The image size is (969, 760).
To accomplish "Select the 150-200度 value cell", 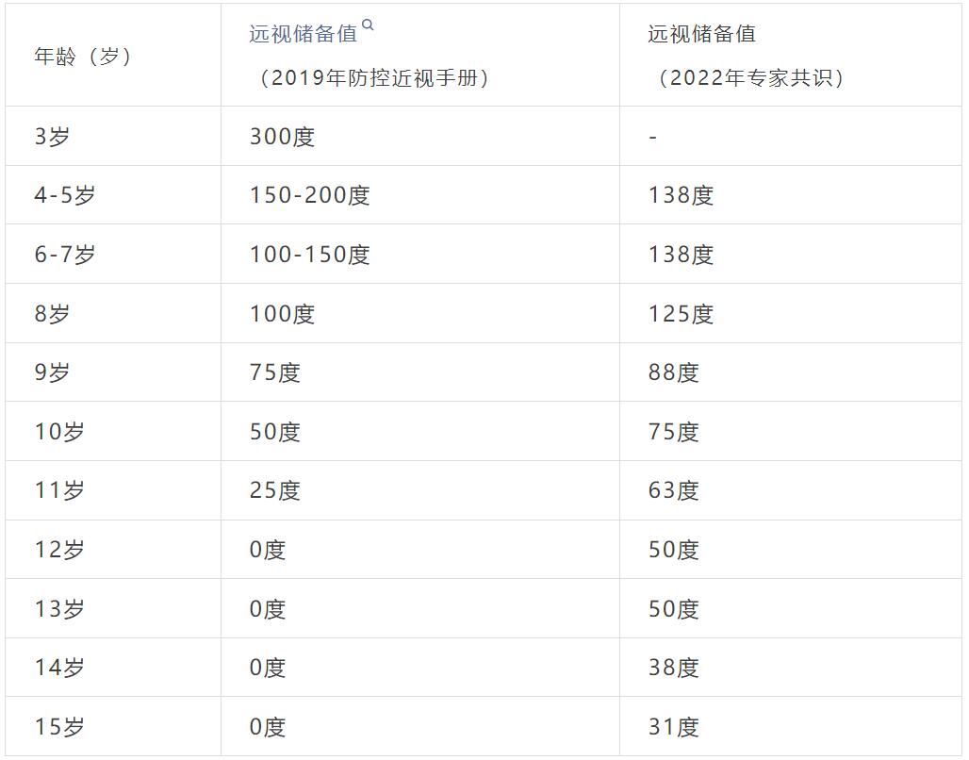I will [309, 195].
